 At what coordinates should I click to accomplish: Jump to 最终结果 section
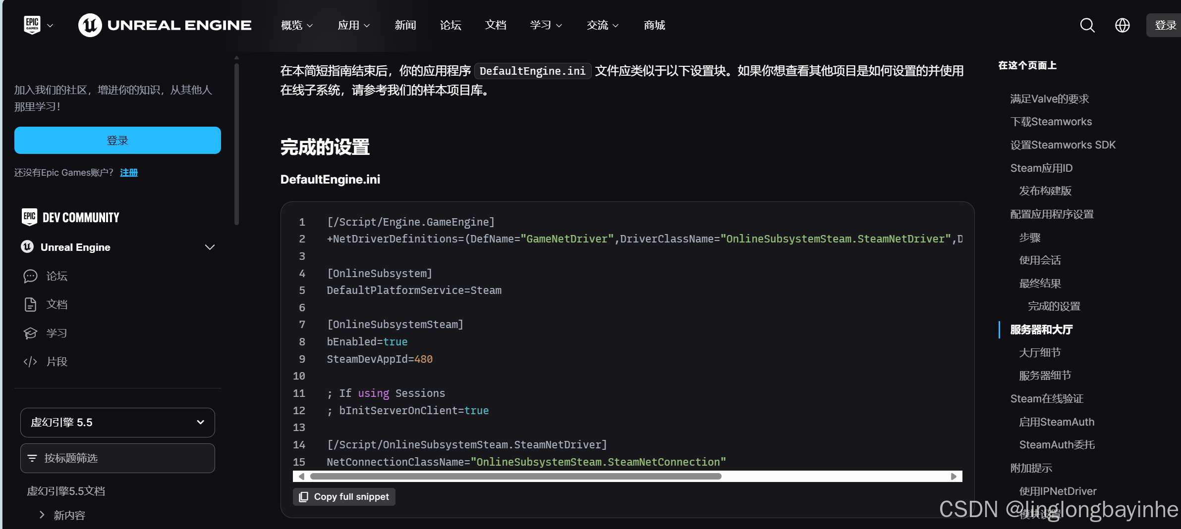point(1040,284)
